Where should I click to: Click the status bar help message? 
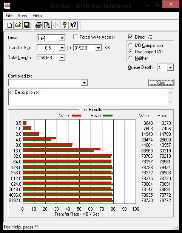pyautogui.click(x=21, y=227)
